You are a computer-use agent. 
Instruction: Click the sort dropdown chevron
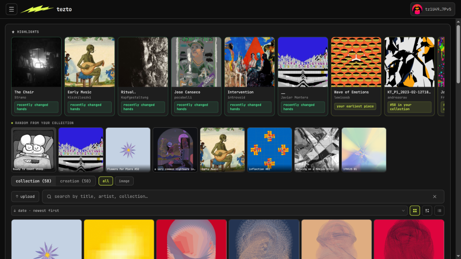403,211
